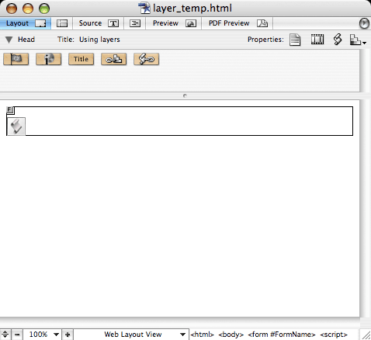Select the link tag icon in Head section

coord(113,59)
